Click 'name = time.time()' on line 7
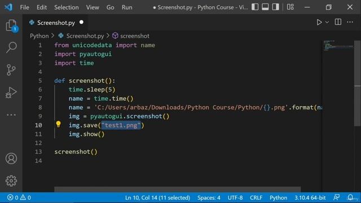361x203 pixels. (x=101, y=99)
